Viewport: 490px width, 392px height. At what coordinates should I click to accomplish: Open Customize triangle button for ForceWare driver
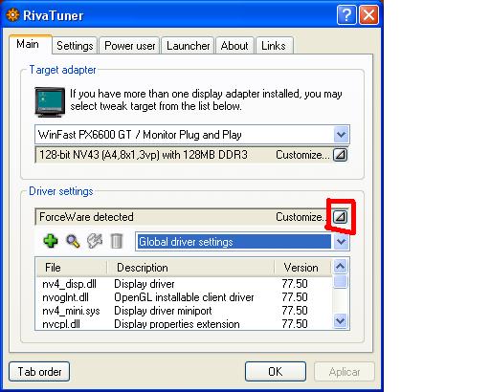[x=340, y=217]
